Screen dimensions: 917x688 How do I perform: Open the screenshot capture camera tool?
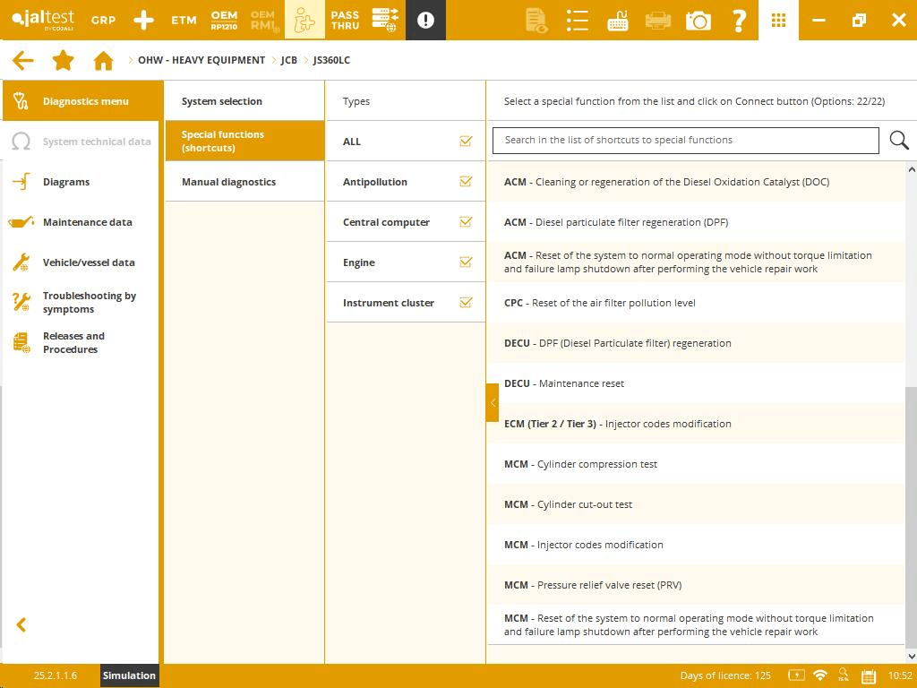[x=698, y=20]
